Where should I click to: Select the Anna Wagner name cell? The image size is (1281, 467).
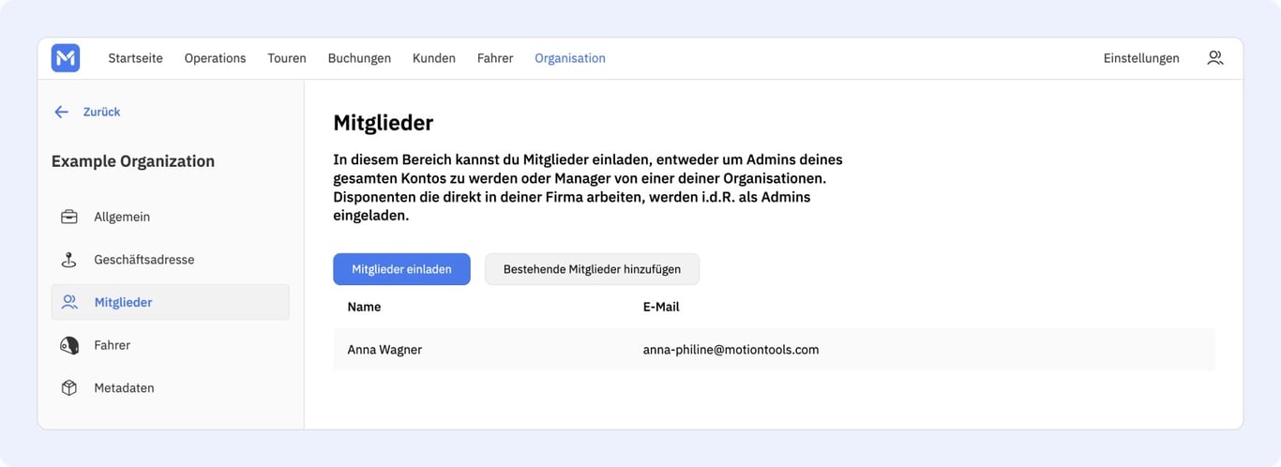pos(384,349)
